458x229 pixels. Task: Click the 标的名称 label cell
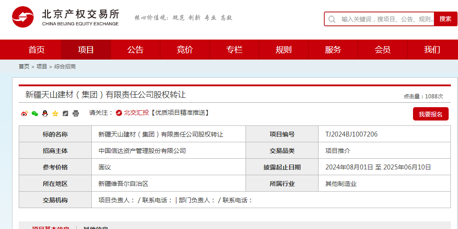(x=55, y=134)
